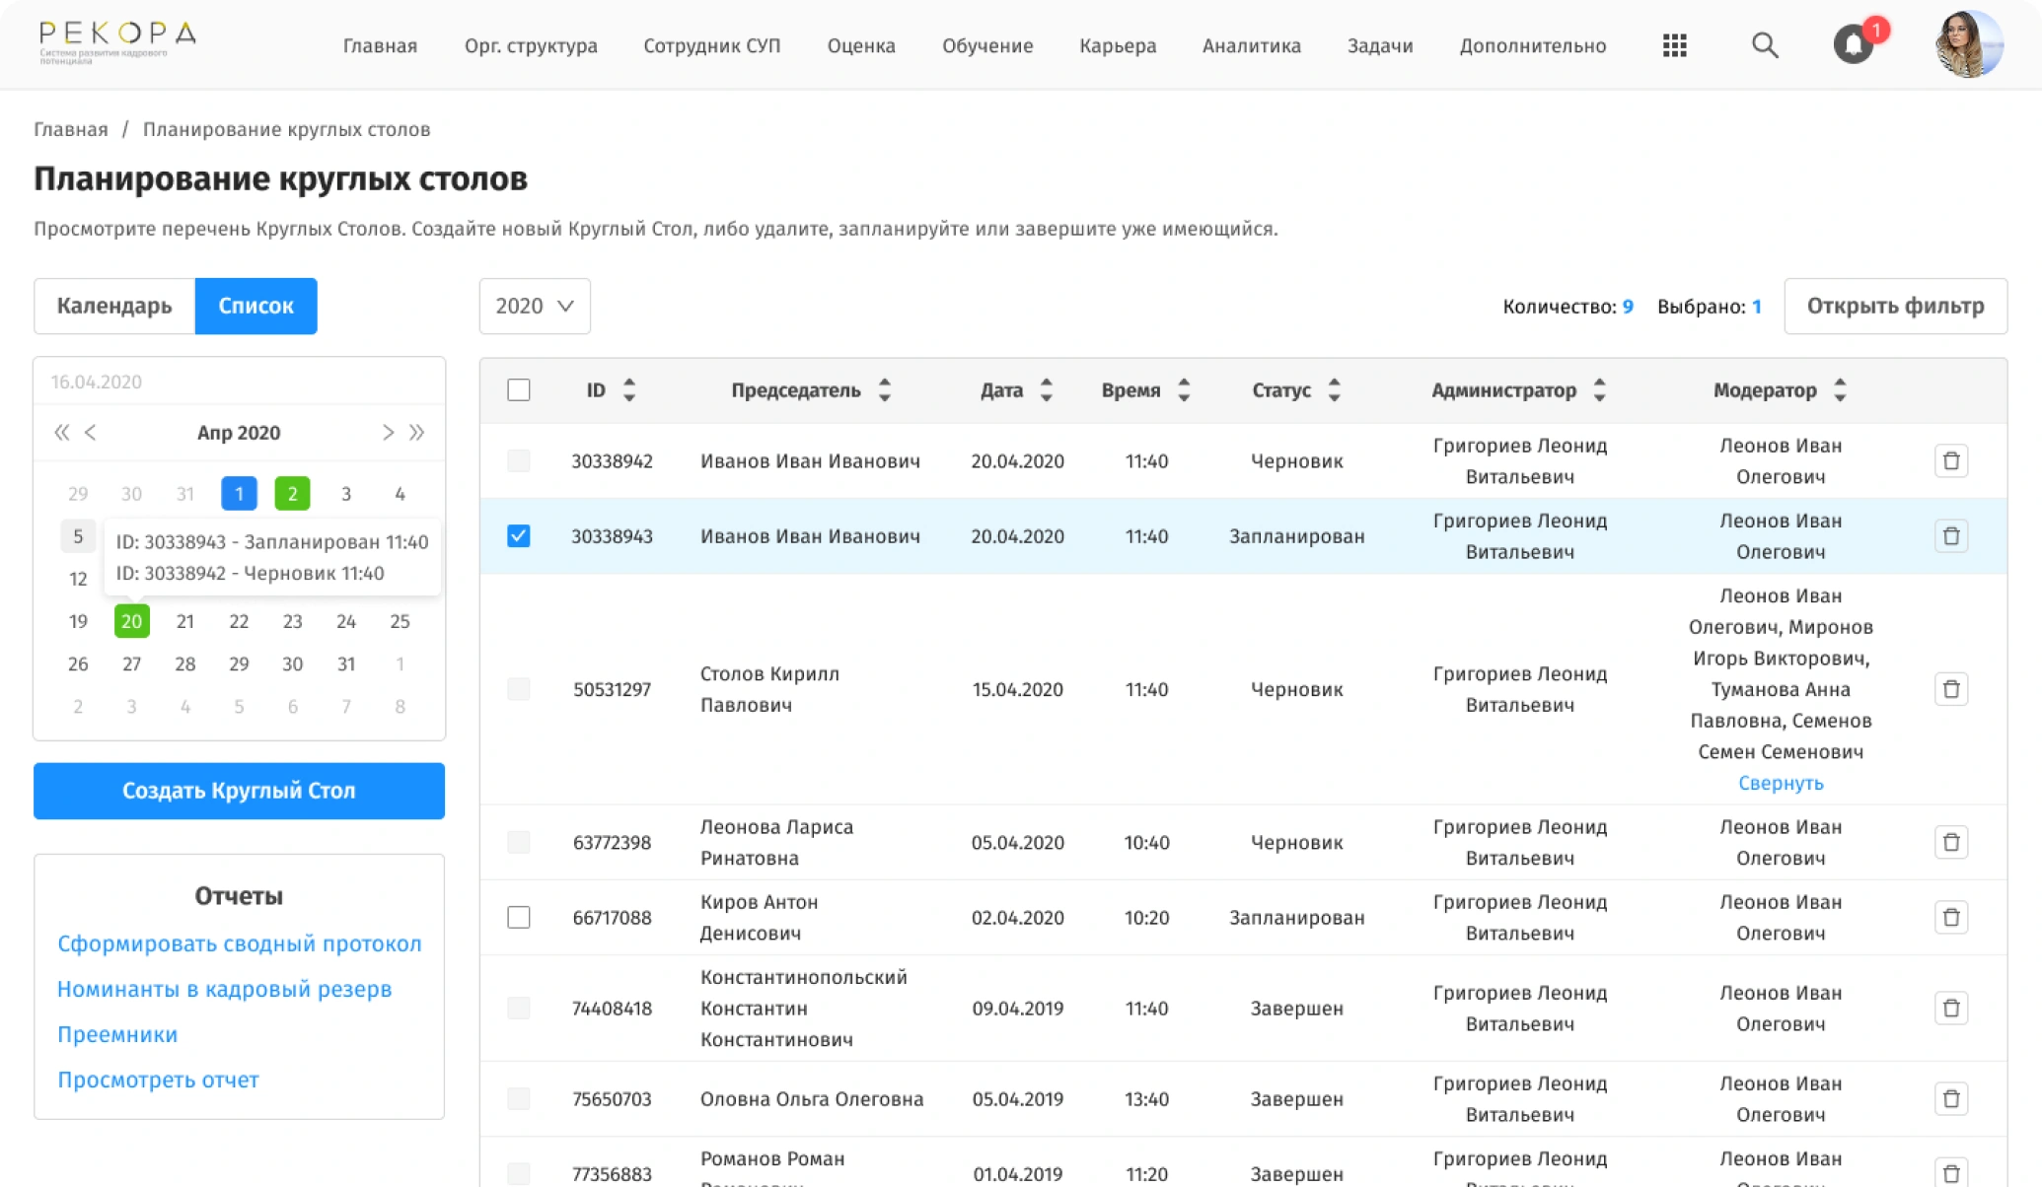This screenshot has height=1187, width=2042.
Task: Collapse moderators list via Свернуть
Action: coord(1780,783)
